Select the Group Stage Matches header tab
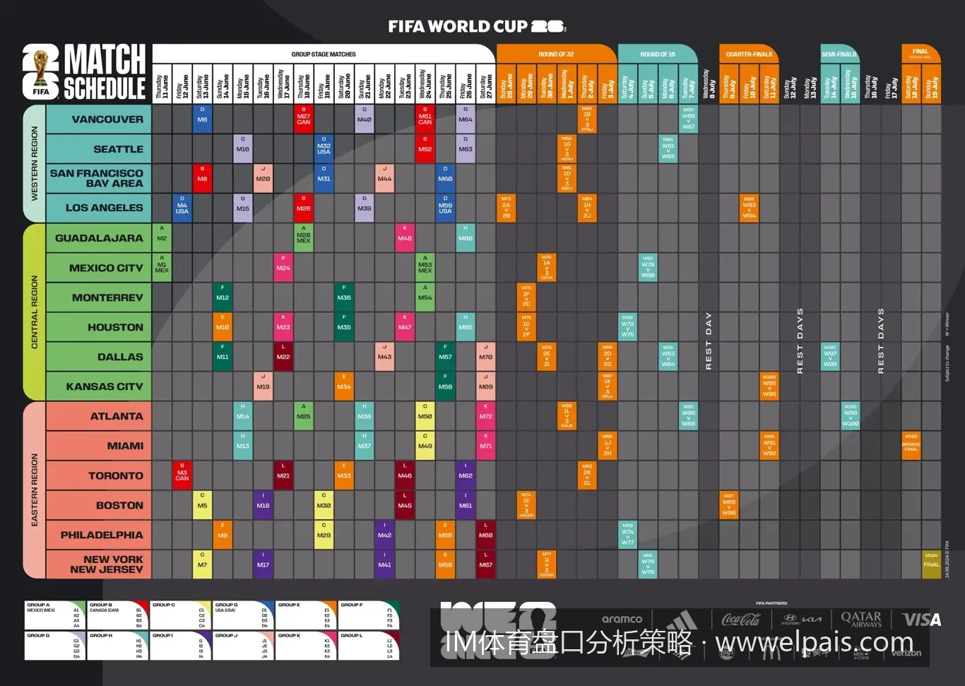 click(324, 54)
